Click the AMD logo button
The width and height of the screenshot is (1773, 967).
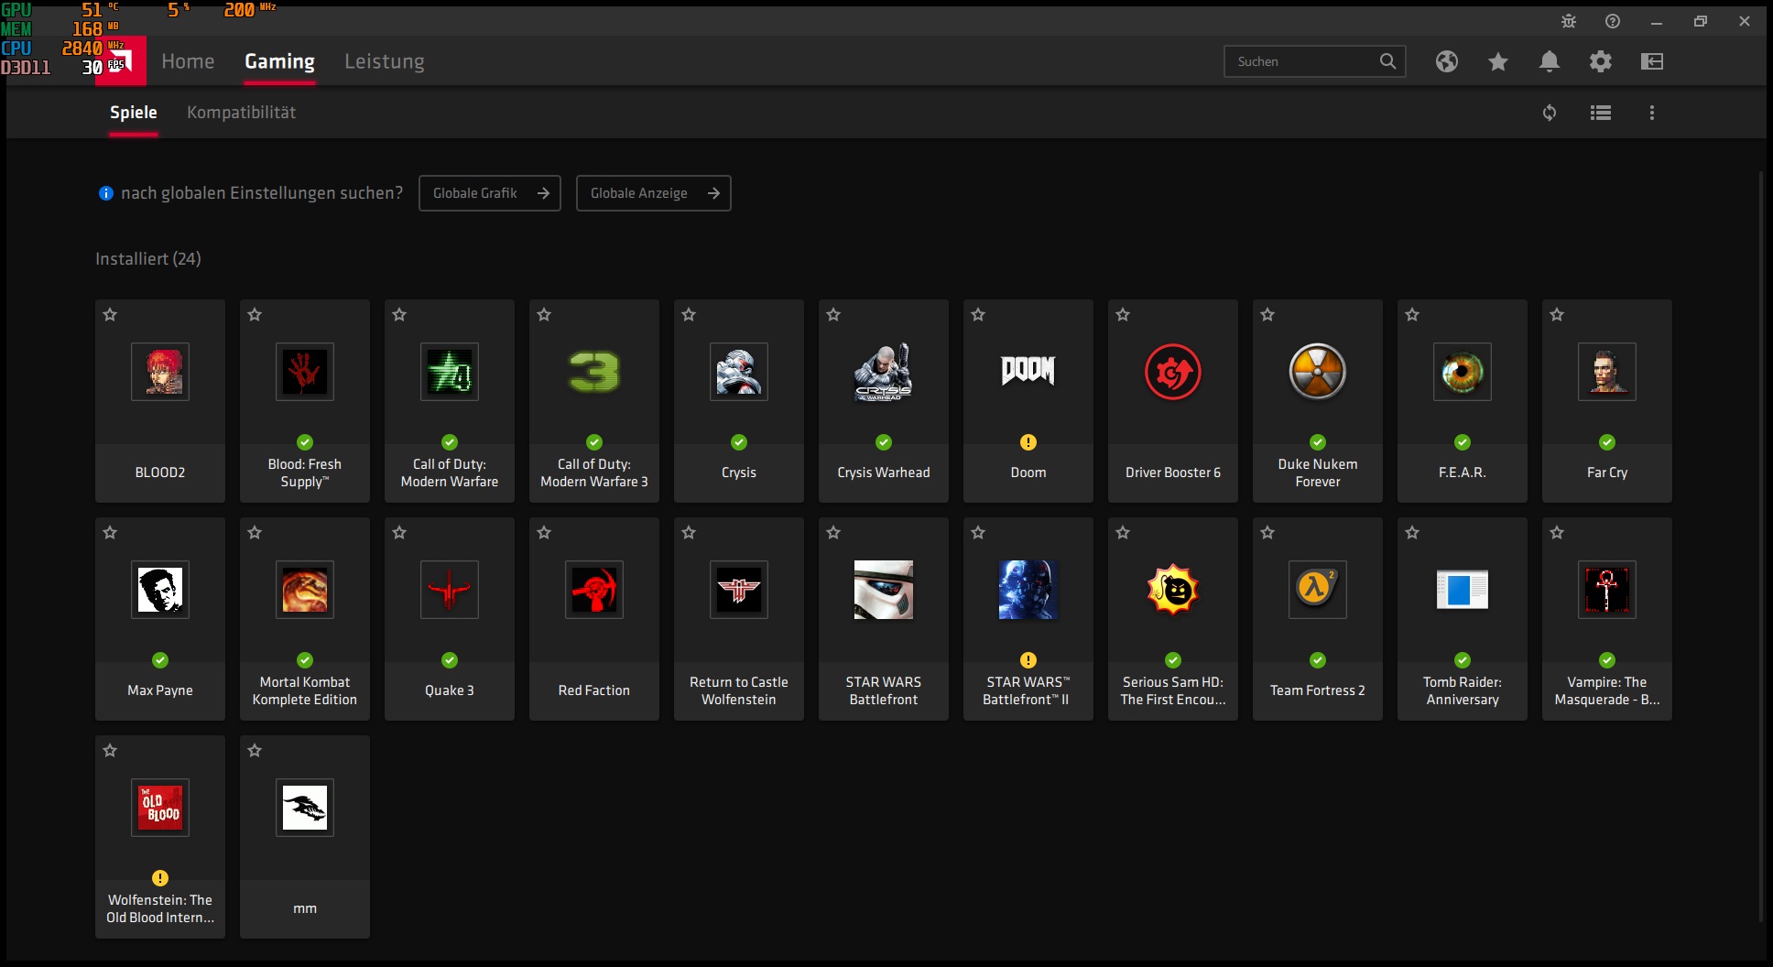121,61
